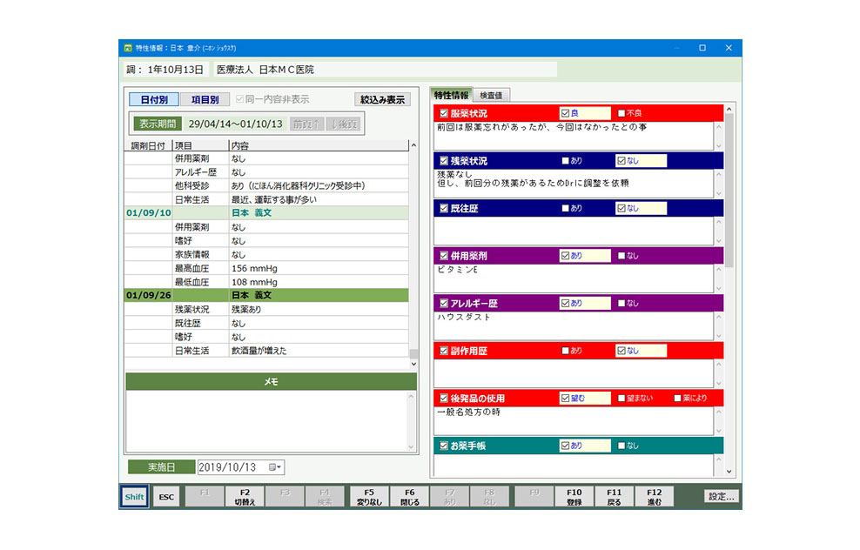The width and height of the screenshot is (860, 550).
Task: Check 不良 for 服薬状況
Action: [x=621, y=113]
